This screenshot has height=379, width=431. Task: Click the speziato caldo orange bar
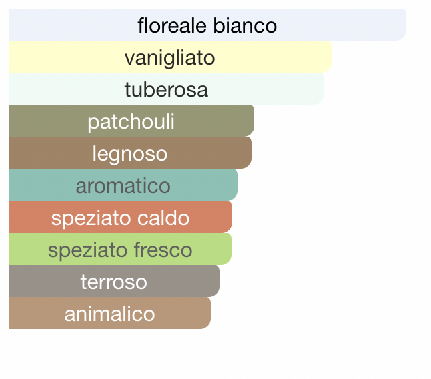tap(120, 217)
